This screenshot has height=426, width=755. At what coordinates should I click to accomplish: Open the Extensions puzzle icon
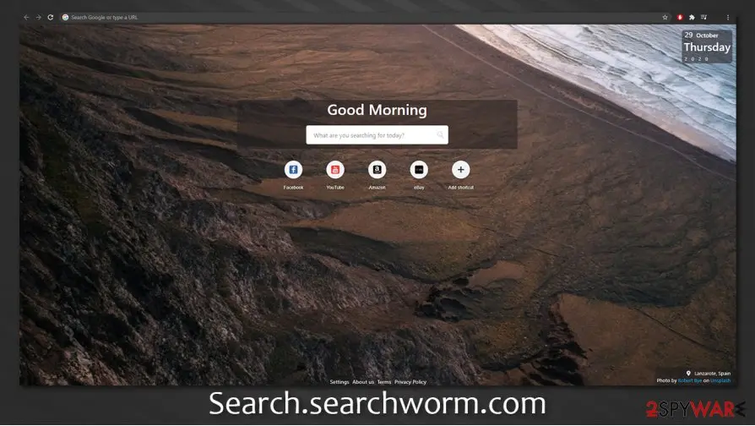(692, 18)
